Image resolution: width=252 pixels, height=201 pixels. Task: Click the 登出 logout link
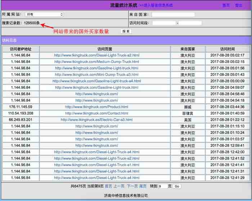239,5
